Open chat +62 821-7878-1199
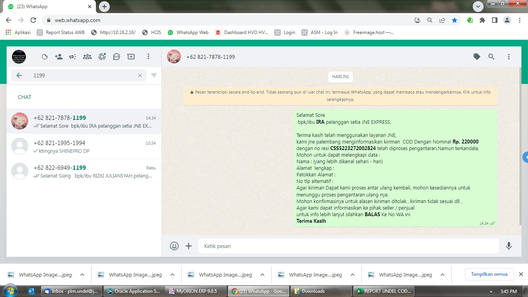 (84, 121)
